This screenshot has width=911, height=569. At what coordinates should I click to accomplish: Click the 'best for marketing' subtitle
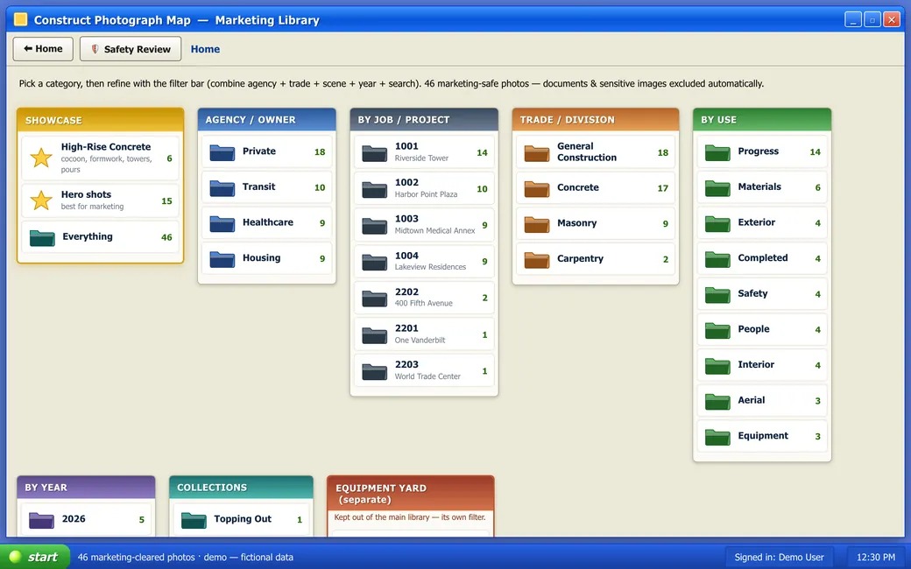tap(92, 207)
